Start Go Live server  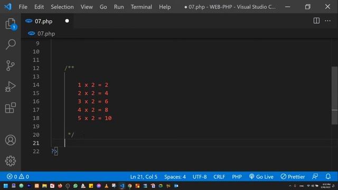(x=261, y=177)
